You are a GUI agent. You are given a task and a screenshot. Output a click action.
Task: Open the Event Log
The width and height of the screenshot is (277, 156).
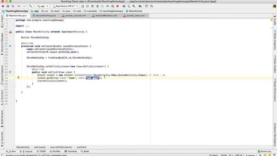[264, 151]
